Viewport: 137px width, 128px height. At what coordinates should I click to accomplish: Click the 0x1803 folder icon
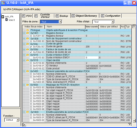tap(28, 112)
